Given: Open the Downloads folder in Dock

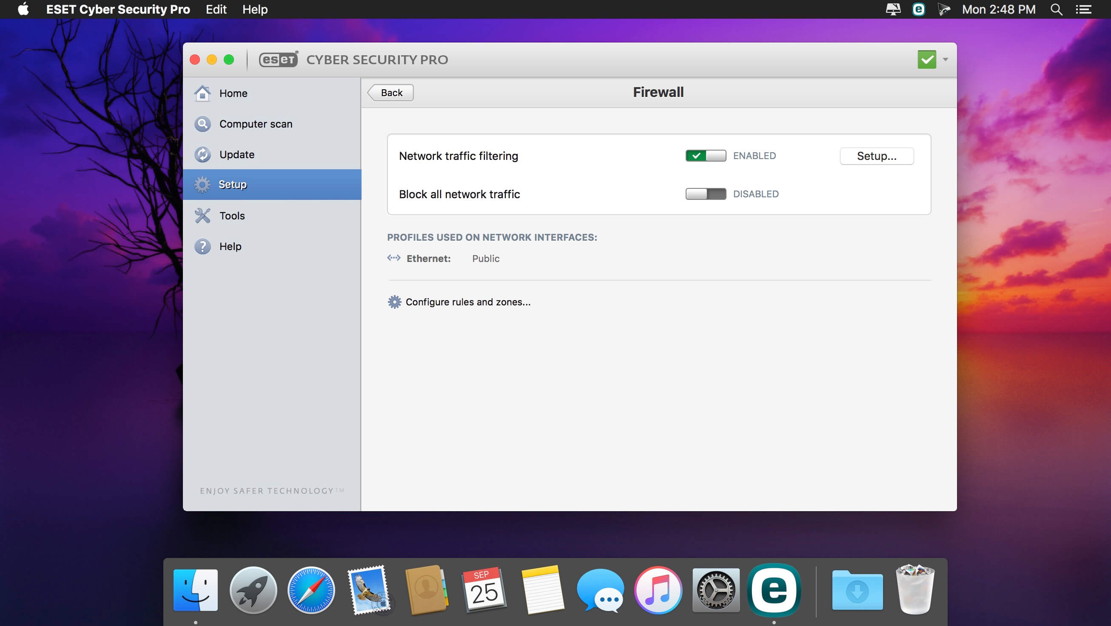Looking at the screenshot, I should tap(857, 590).
